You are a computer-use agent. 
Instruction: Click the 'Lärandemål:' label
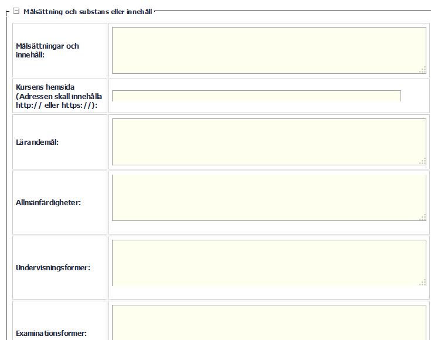coord(37,142)
